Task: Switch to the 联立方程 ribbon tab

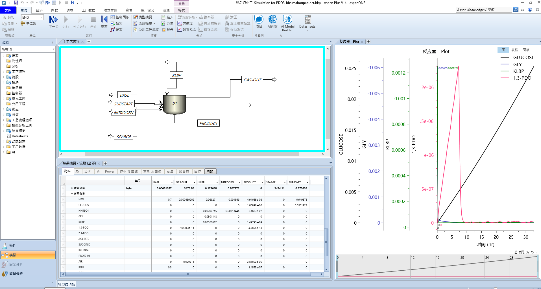Action: (110, 10)
